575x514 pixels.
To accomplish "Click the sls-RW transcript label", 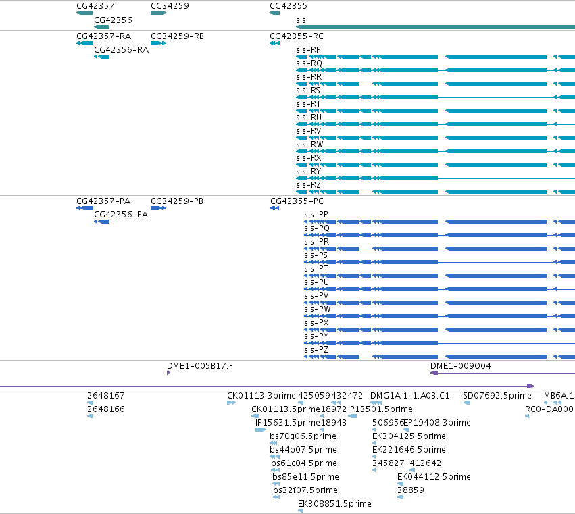I will point(309,145).
